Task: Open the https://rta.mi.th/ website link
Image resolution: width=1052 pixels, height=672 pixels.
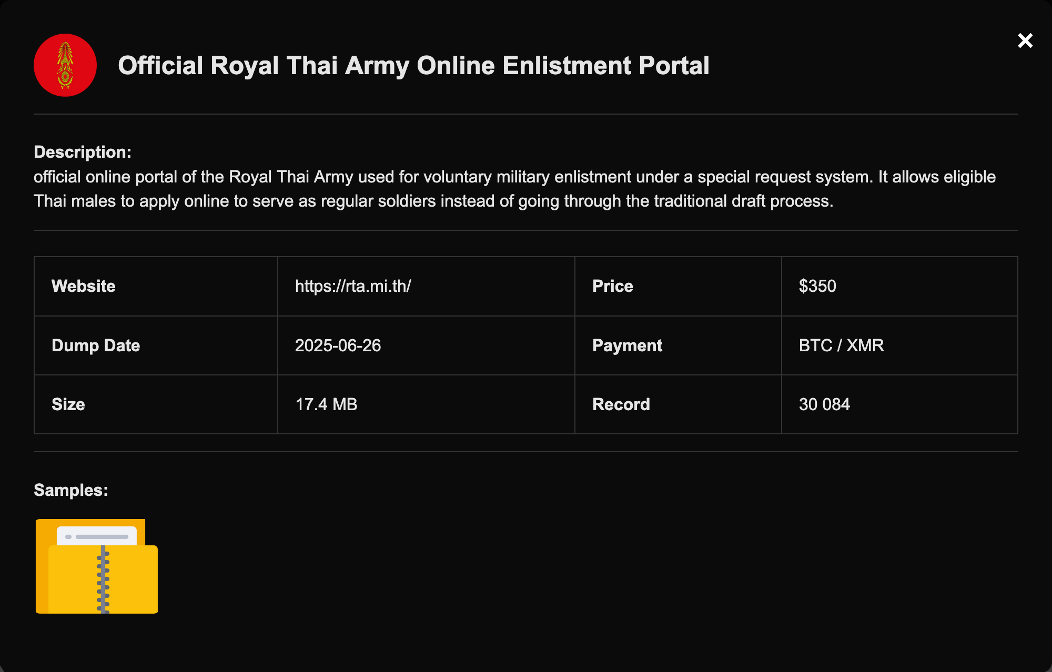Action: 353,286
